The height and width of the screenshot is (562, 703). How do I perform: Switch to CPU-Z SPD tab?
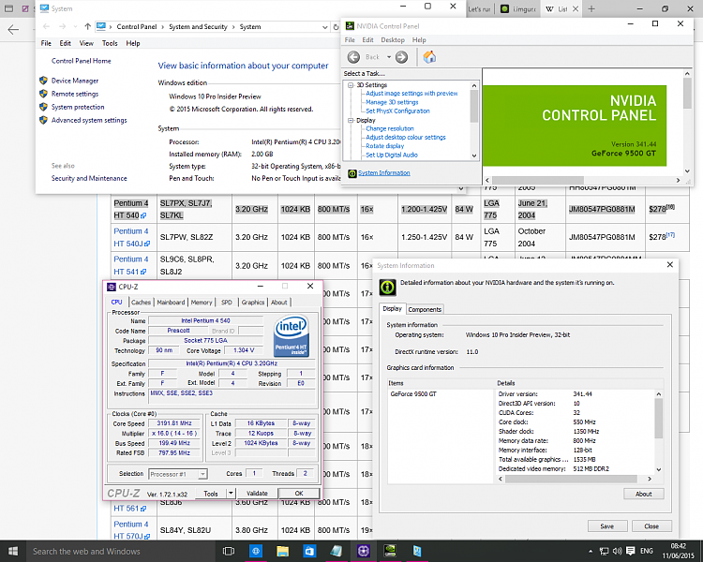coord(227,303)
